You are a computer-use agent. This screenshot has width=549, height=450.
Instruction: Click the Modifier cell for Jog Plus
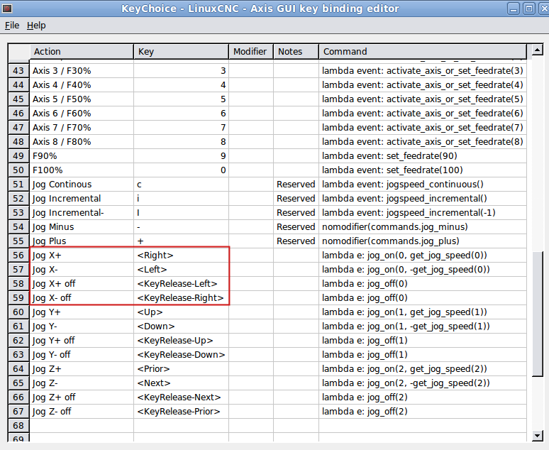tap(250, 241)
